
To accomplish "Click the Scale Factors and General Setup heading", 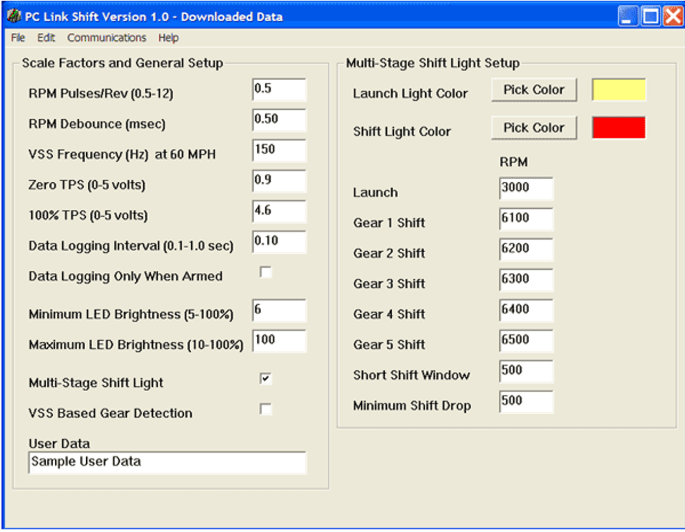I will pos(122,63).
